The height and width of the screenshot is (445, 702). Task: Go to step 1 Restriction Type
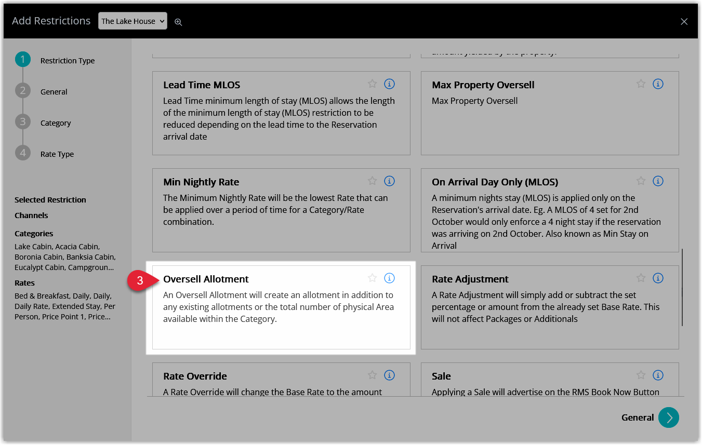click(23, 60)
